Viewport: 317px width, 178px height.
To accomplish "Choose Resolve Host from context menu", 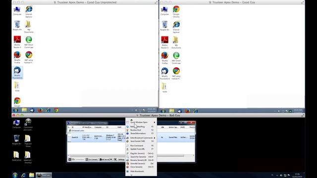I will [141, 130].
